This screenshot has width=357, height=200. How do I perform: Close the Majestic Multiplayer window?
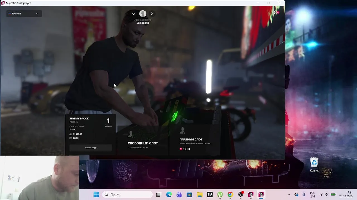pyautogui.click(x=279, y=3)
